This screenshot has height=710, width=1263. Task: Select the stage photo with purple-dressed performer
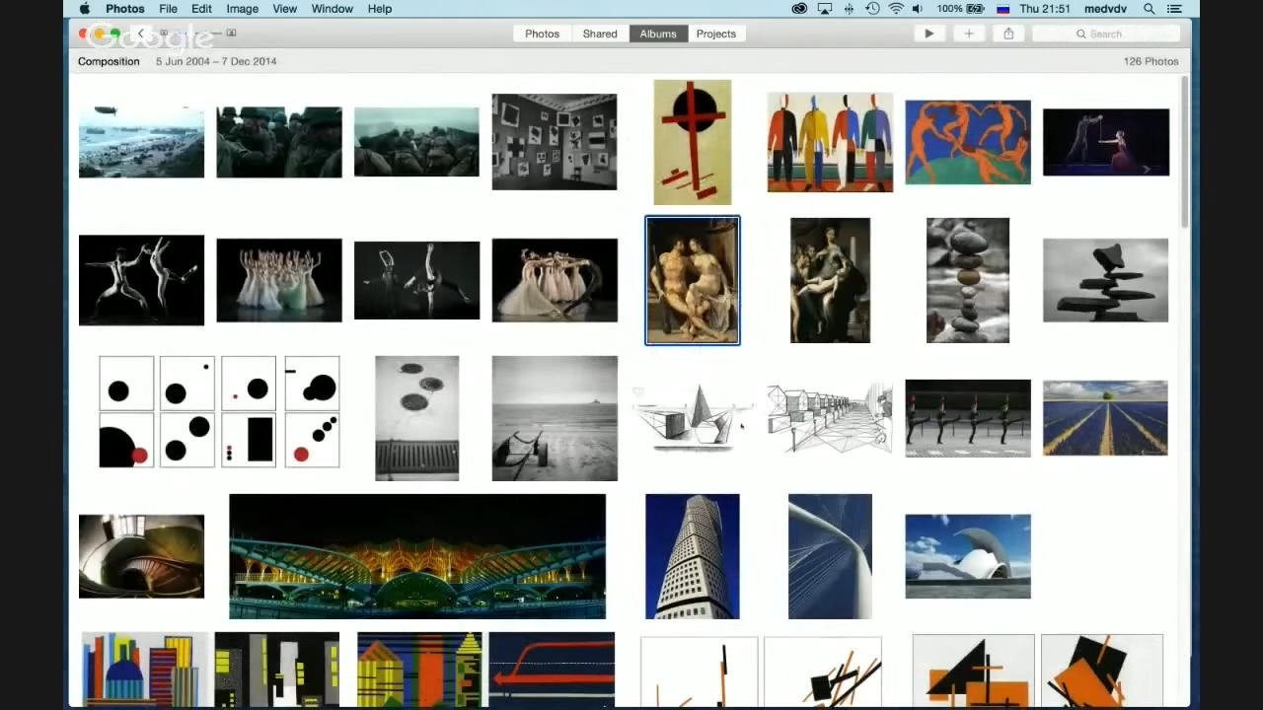(x=1106, y=142)
